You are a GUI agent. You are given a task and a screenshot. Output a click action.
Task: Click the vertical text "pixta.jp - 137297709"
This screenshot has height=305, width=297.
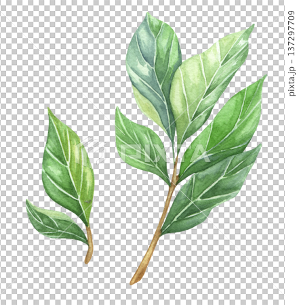[292, 54]
